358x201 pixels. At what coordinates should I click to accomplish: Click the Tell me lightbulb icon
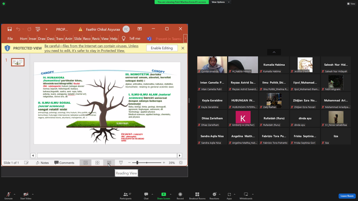pyautogui.click(x=124, y=39)
